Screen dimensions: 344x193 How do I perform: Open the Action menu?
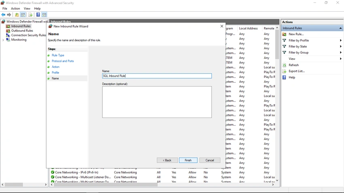[x=15, y=8]
